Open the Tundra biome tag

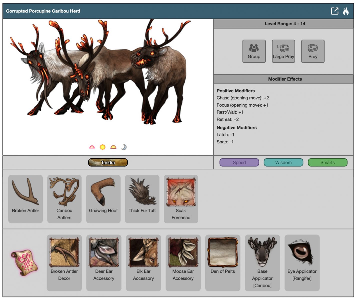tap(108, 162)
